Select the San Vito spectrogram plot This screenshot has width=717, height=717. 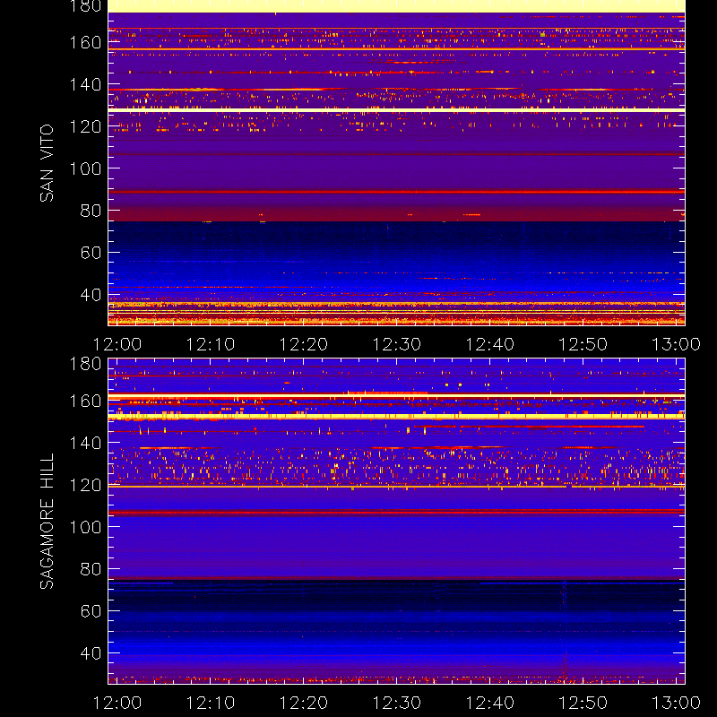click(x=396, y=163)
